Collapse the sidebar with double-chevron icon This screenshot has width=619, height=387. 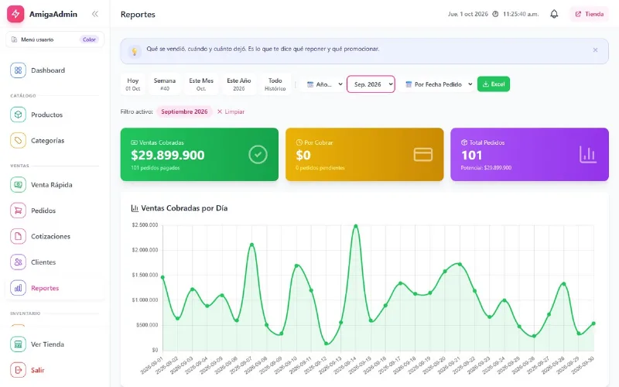point(94,14)
